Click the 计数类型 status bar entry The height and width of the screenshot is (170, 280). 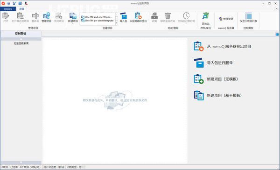pyautogui.click(x=75, y=167)
